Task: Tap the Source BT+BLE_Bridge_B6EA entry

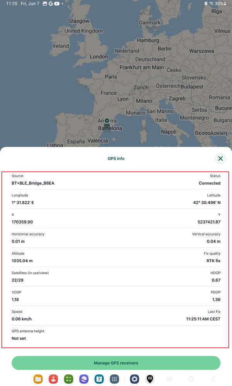Action: pos(33,183)
